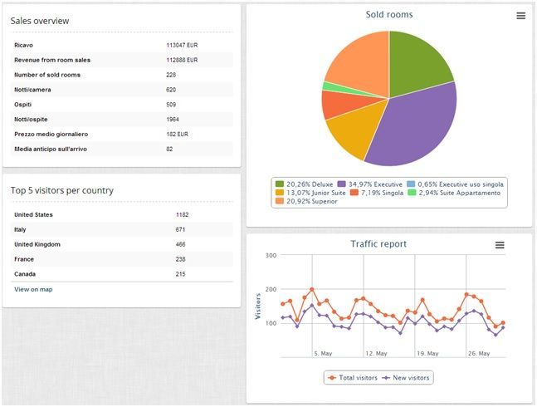Click the Italy visitors row

point(122,229)
